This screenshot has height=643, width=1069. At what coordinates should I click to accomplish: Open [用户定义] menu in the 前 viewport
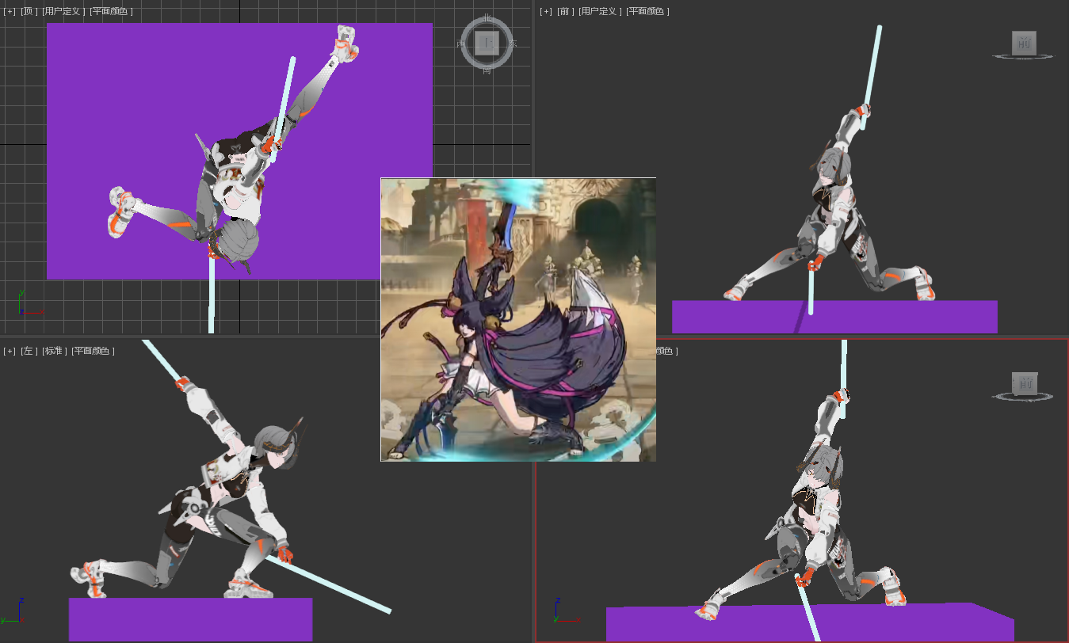600,11
